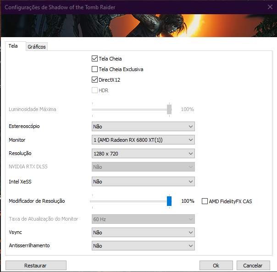Enable Tela Cheia Exclusiva checkbox
Screen dimensions: 277x272
pos(95,69)
